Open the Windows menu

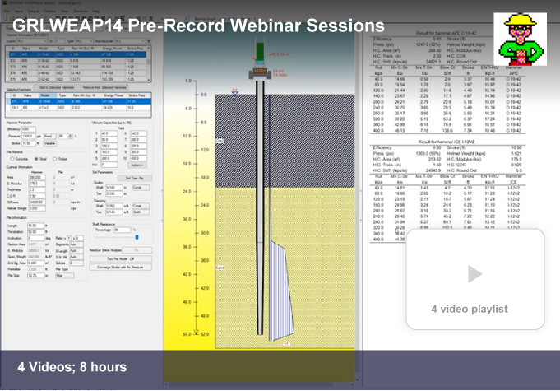(x=81, y=11)
